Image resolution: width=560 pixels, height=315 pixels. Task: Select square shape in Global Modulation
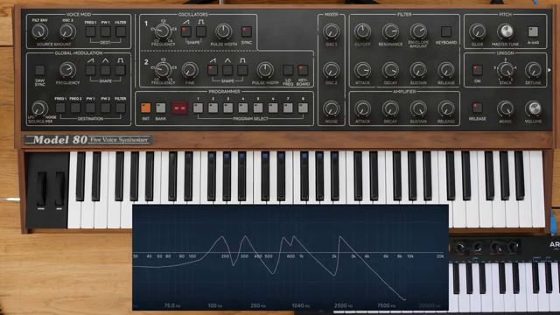tap(121, 70)
